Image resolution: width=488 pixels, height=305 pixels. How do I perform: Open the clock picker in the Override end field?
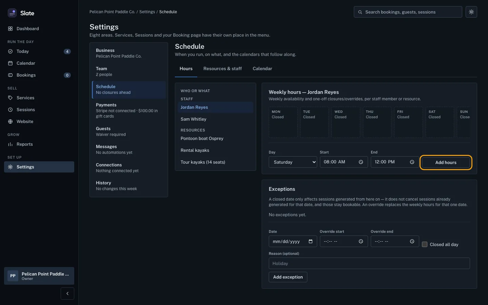[x=412, y=241]
